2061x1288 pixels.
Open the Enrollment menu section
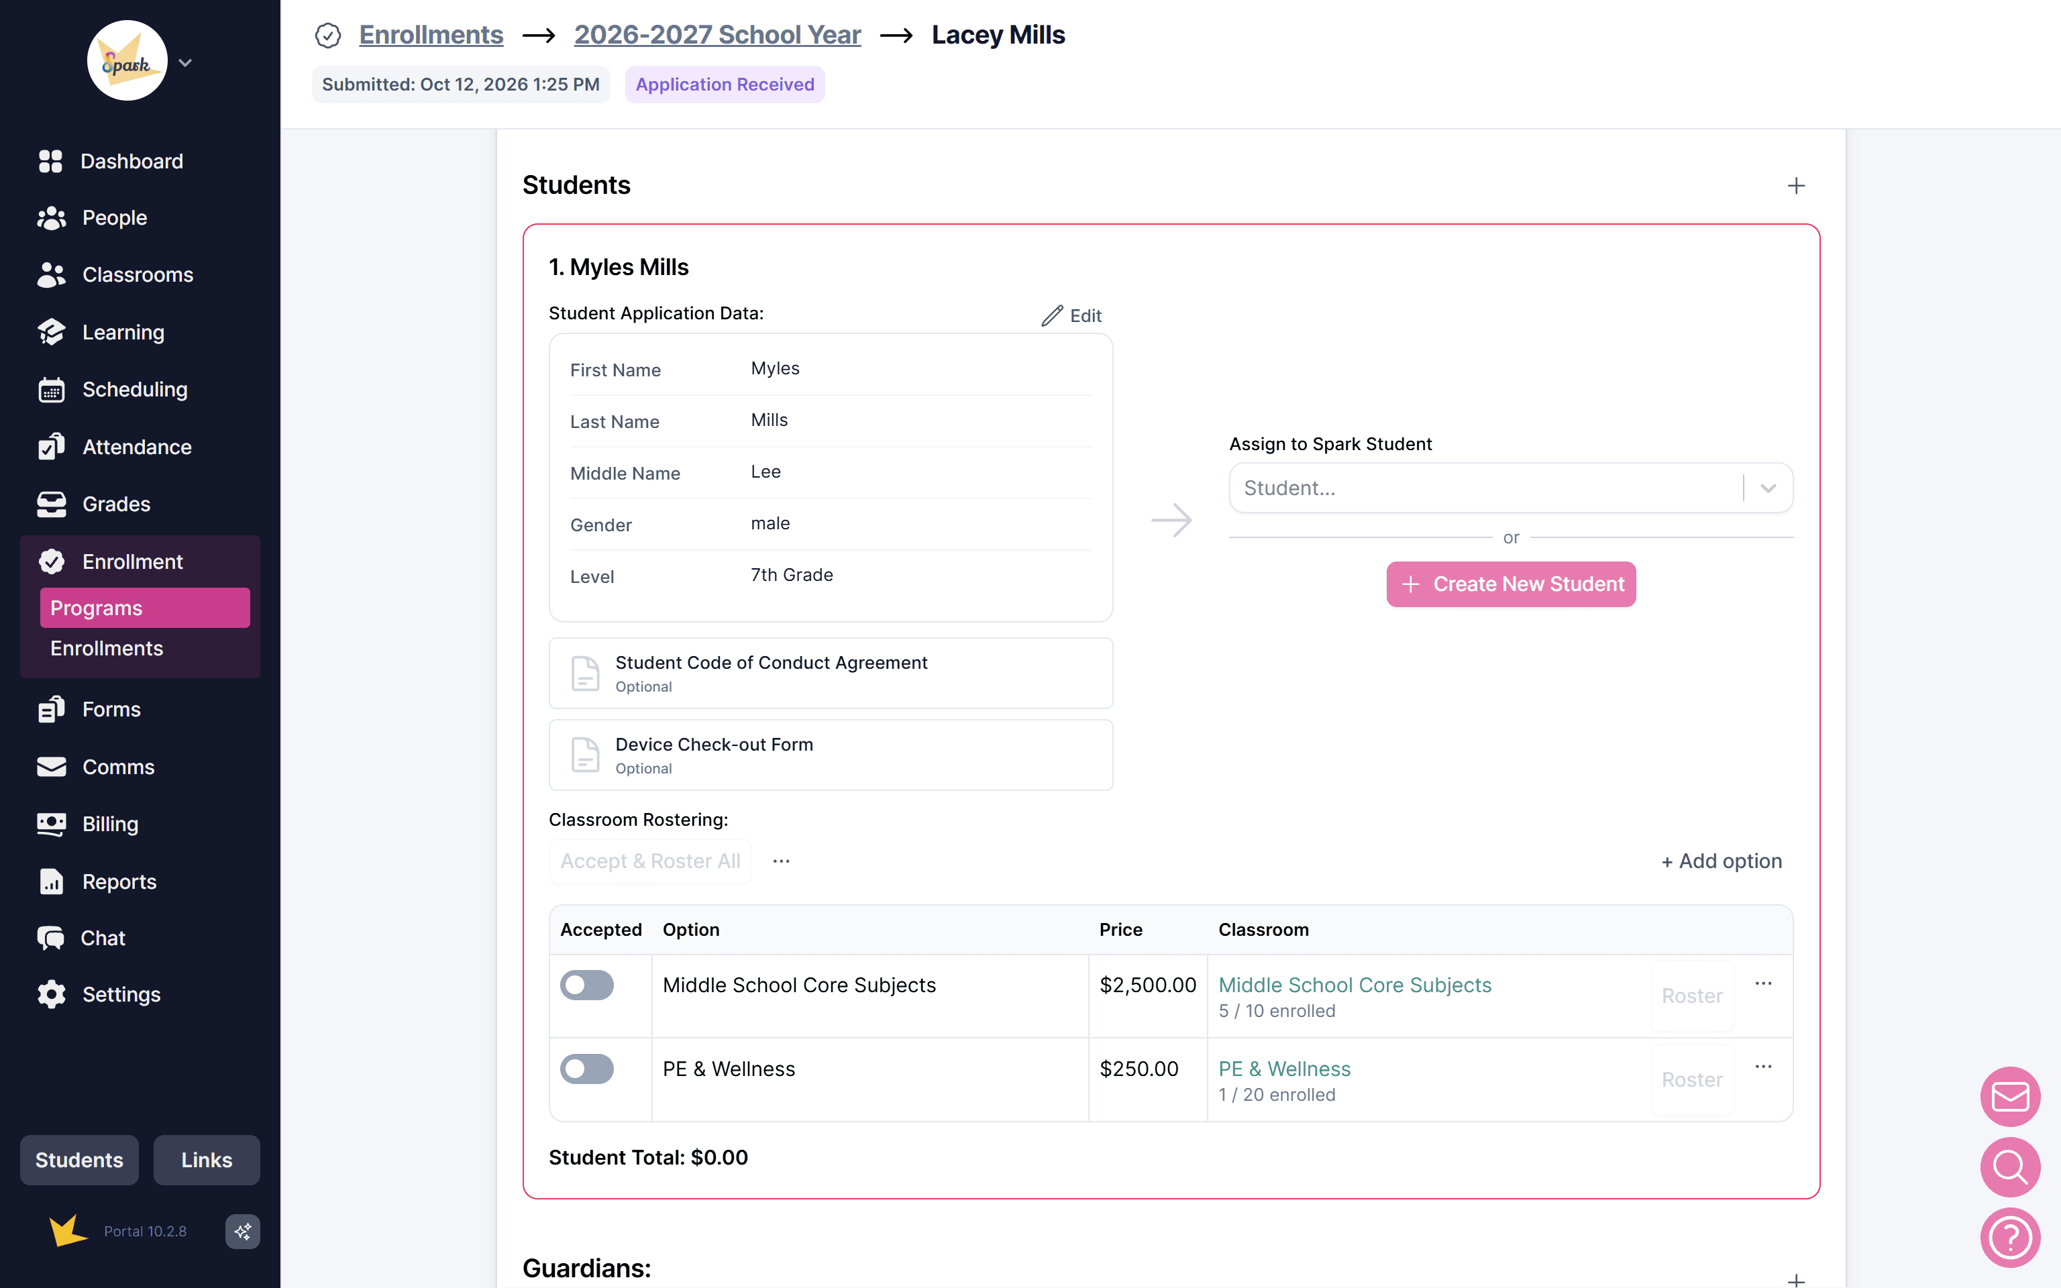(140, 561)
